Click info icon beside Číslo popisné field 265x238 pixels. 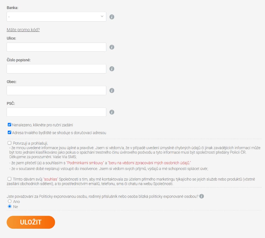[112, 69]
